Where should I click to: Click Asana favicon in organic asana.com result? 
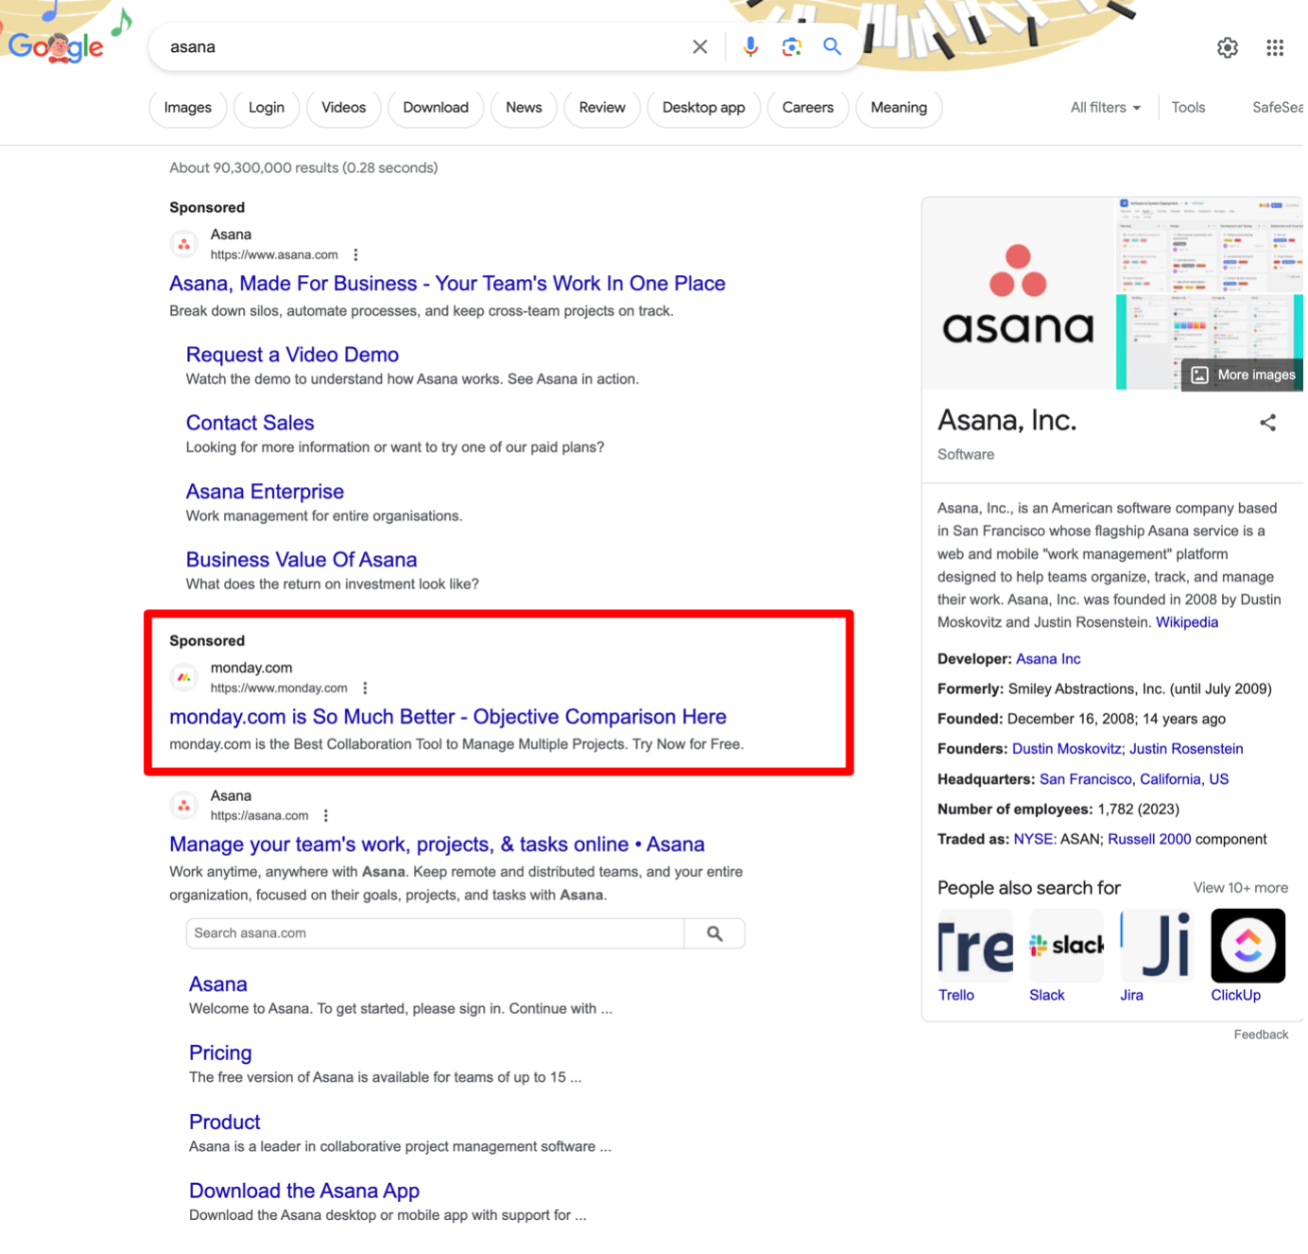tap(184, 806)
